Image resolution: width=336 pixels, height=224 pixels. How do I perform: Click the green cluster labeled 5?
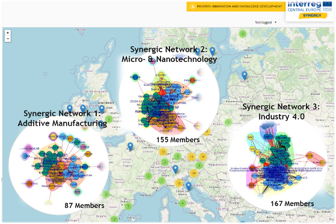(177, 157)
